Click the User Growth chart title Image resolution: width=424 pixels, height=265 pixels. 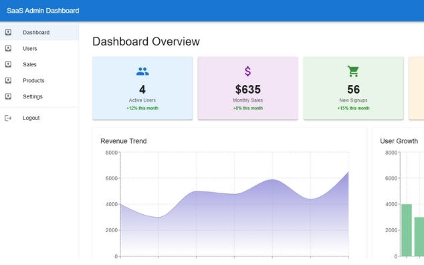click(399, 141)
